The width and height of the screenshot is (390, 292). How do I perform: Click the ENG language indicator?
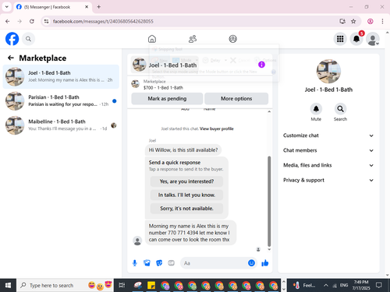[344, 286]
